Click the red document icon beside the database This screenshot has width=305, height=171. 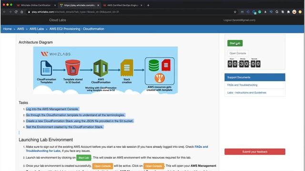166,65
